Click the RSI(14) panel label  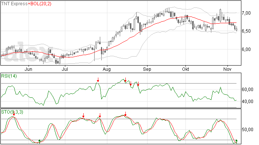(9, 76)
